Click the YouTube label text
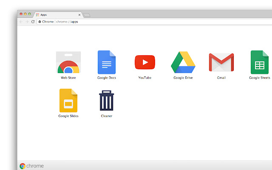This screenshot has height=170, width=272. [x=145, y=78]
